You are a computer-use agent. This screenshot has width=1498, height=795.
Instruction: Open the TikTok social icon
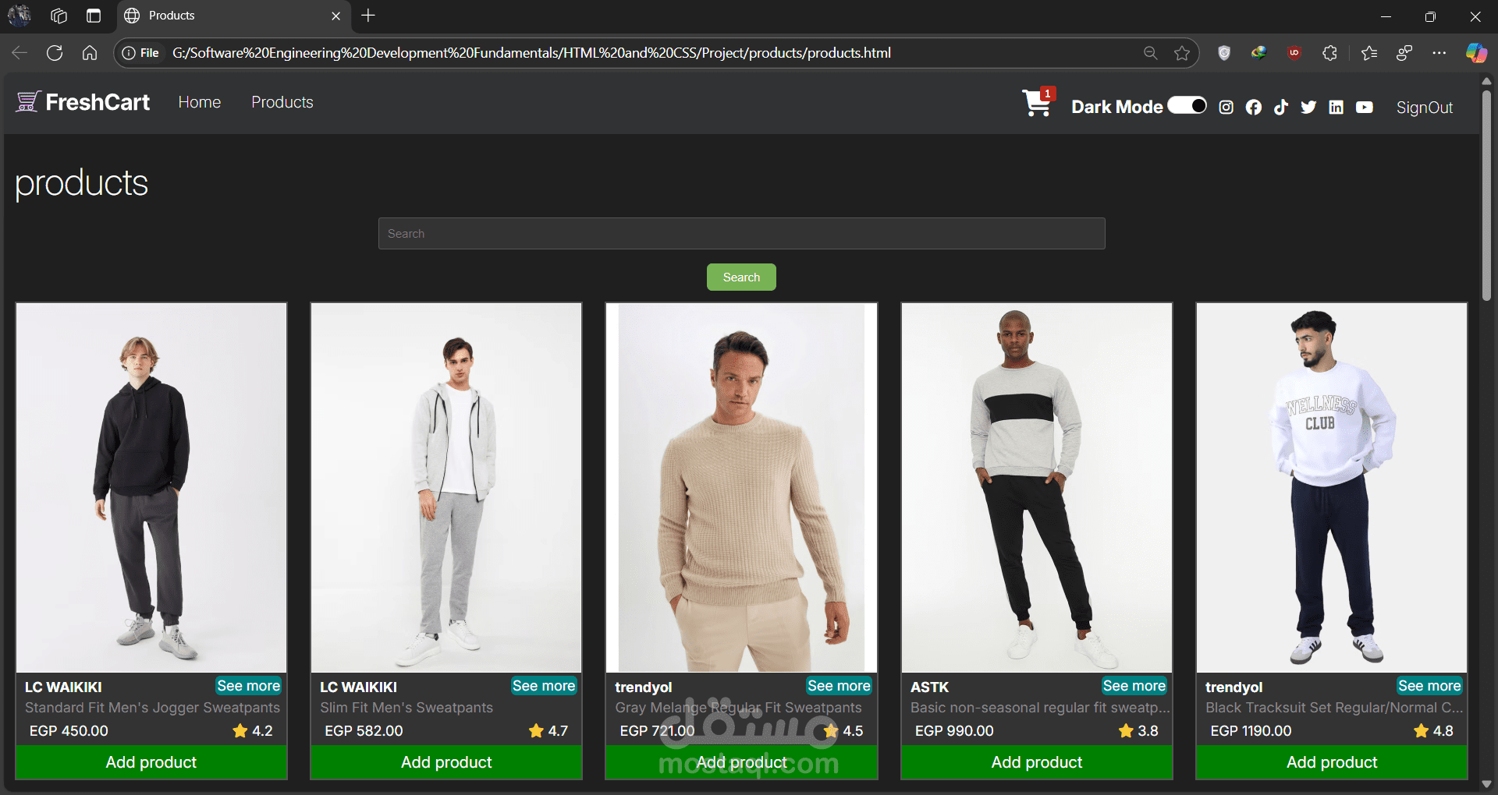pyautogui.click(x=1281, y=108)
